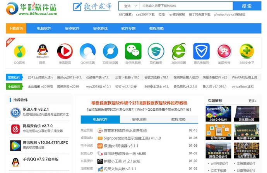Click the 360浏览器 icon
Image resolution: width=267 pixels, height=173 pixels.
coord(179,51)
